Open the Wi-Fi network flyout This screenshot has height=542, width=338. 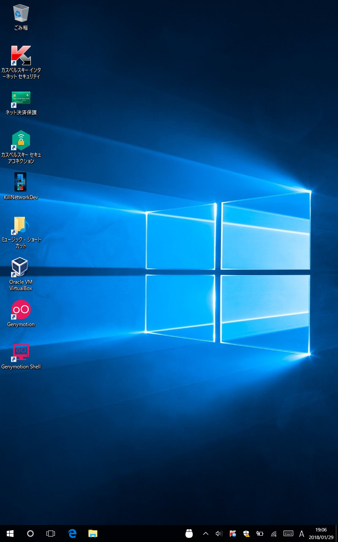point(274,534)
